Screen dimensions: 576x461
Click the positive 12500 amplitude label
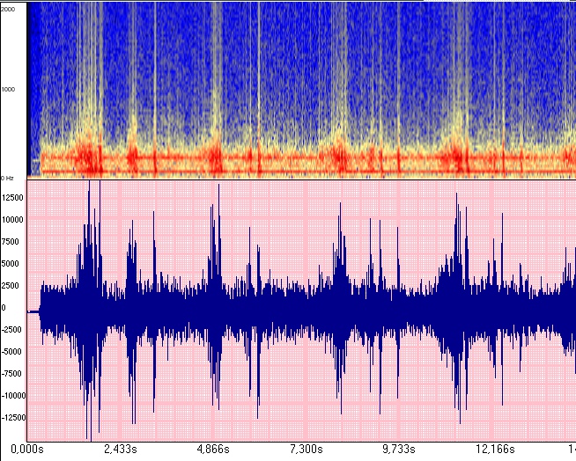pos(14,198)
